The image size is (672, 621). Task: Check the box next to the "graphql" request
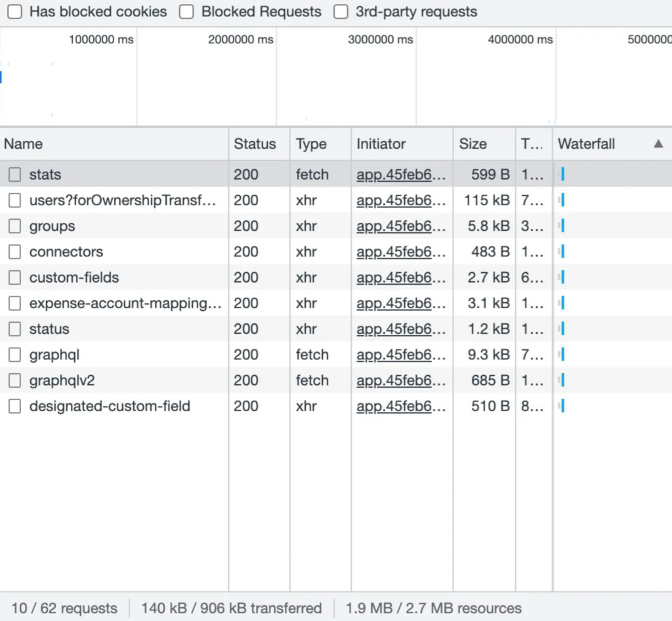coord(14,355)
